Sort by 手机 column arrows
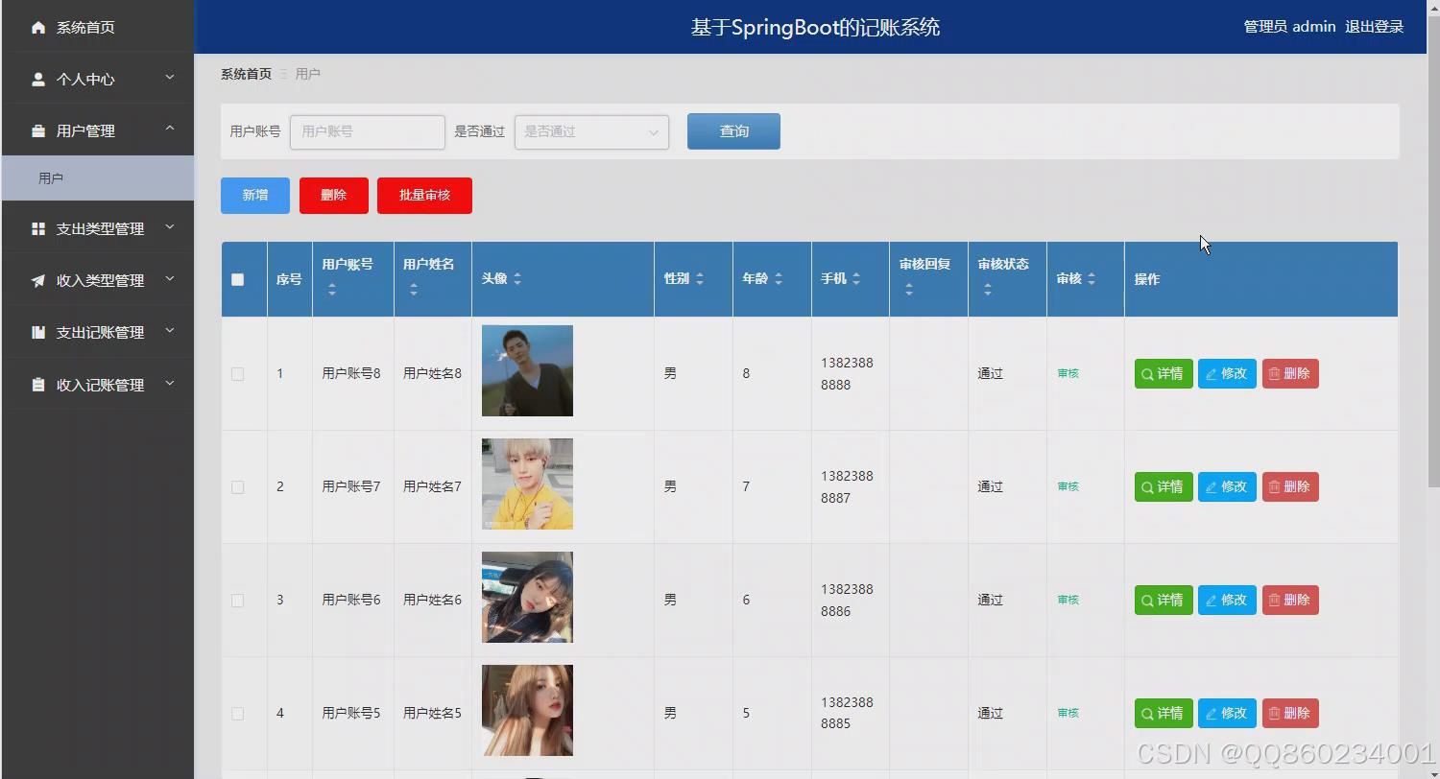The image size is (1440, 779). 856,279
